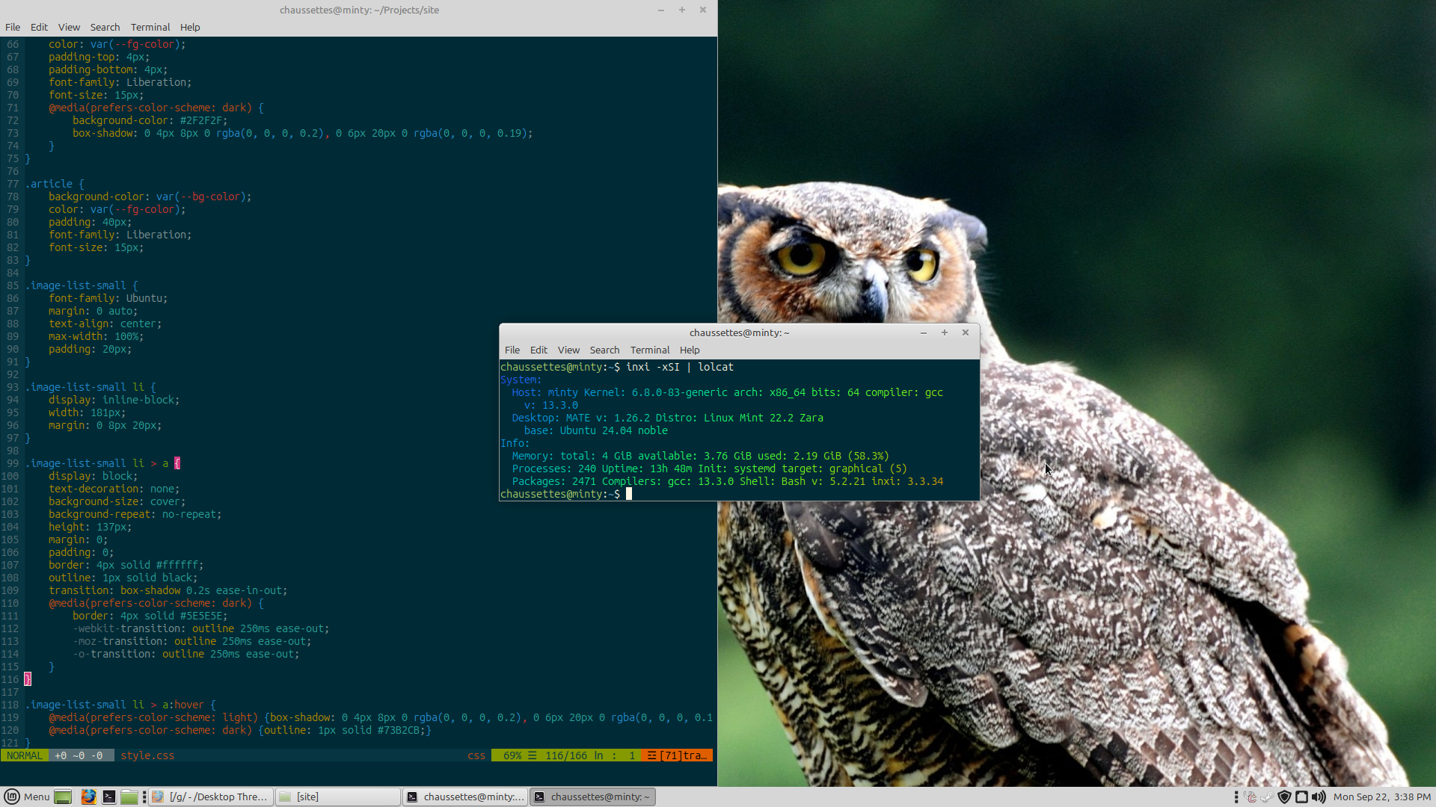Click the .article selector on line 77

(49, 184)
